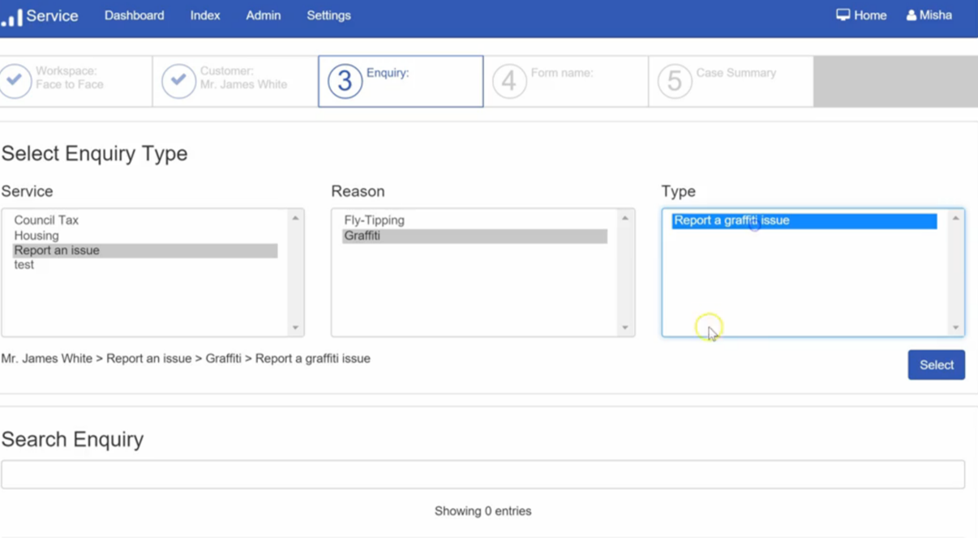Click the Workspace step checkmark circle

click(15, 81)
